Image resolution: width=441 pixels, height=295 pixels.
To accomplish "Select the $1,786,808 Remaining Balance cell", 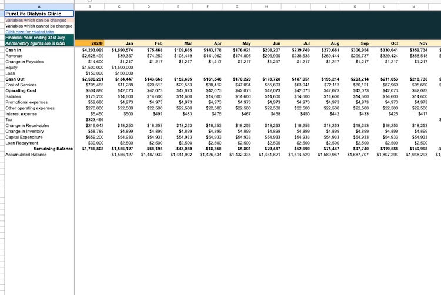I will tap(89, 149).
